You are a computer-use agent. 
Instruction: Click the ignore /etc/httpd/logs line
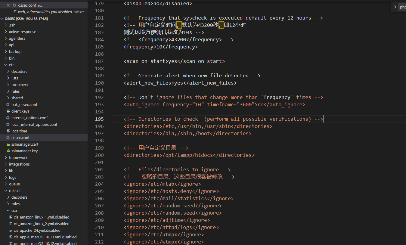pos(171,227)
